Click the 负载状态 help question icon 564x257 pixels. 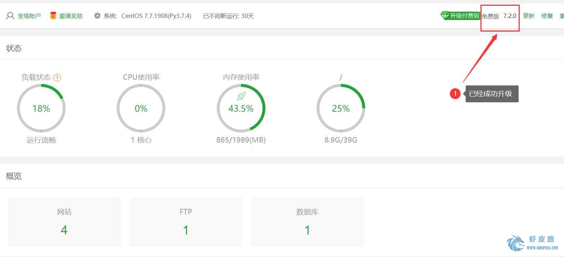(57, 78)
